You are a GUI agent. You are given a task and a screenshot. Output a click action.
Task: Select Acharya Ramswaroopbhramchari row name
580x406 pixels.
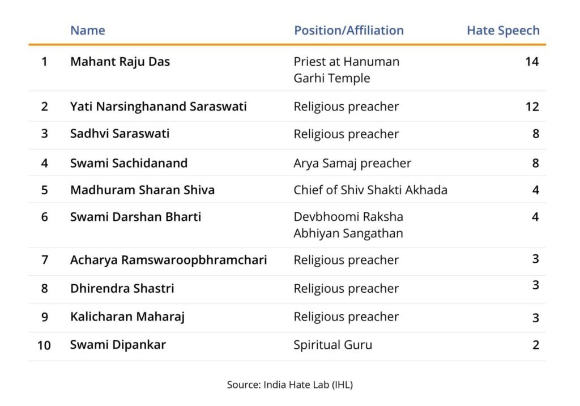point(168,260)
